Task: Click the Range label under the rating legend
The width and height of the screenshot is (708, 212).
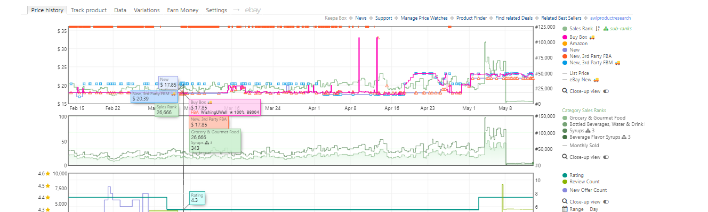Action: pyautogui.click(x=577, y=209)
